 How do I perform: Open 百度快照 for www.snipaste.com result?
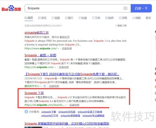(x=67, y=49)
